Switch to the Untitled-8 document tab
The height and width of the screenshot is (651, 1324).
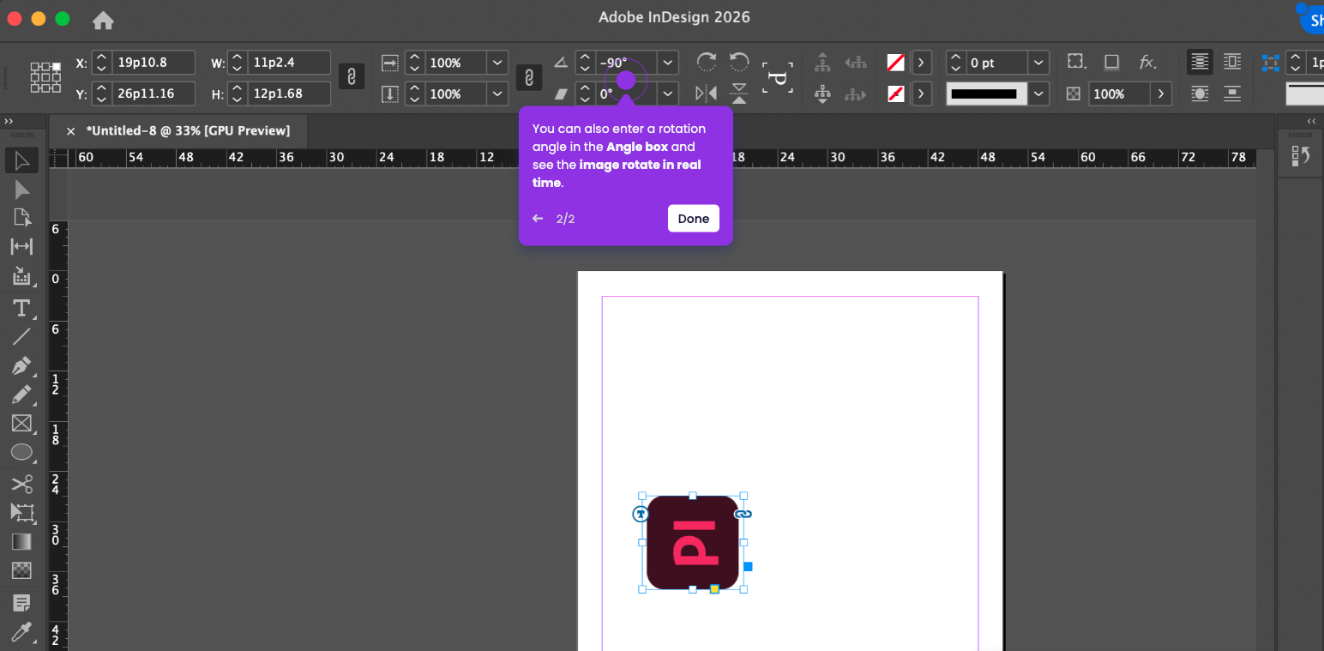[x=188, y=130]
